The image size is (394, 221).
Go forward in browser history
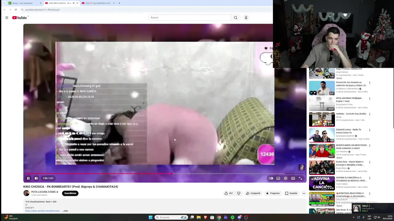click(x=10, y=10)
